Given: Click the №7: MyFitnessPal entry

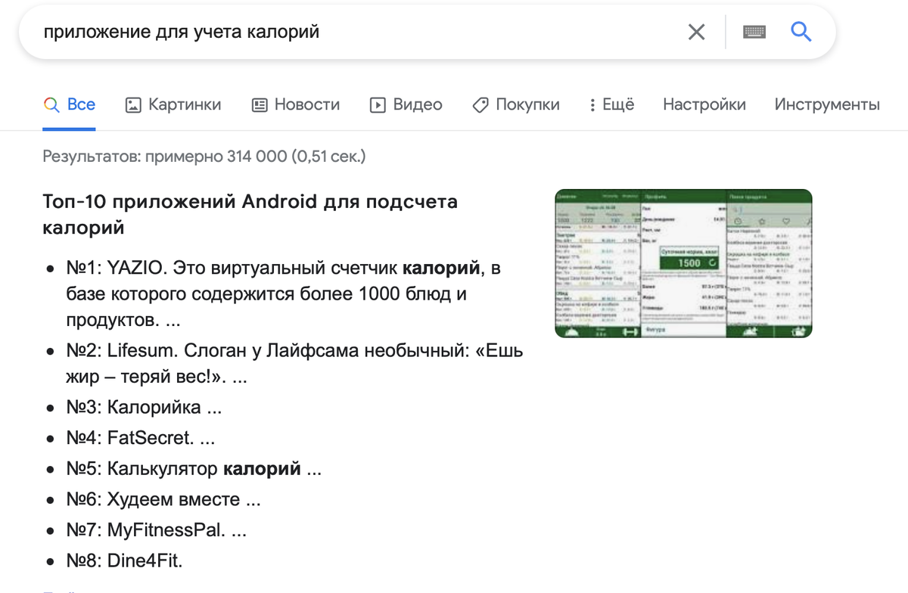Looking at the screenshot, I should pyautogui.click(x=156, y=530).
